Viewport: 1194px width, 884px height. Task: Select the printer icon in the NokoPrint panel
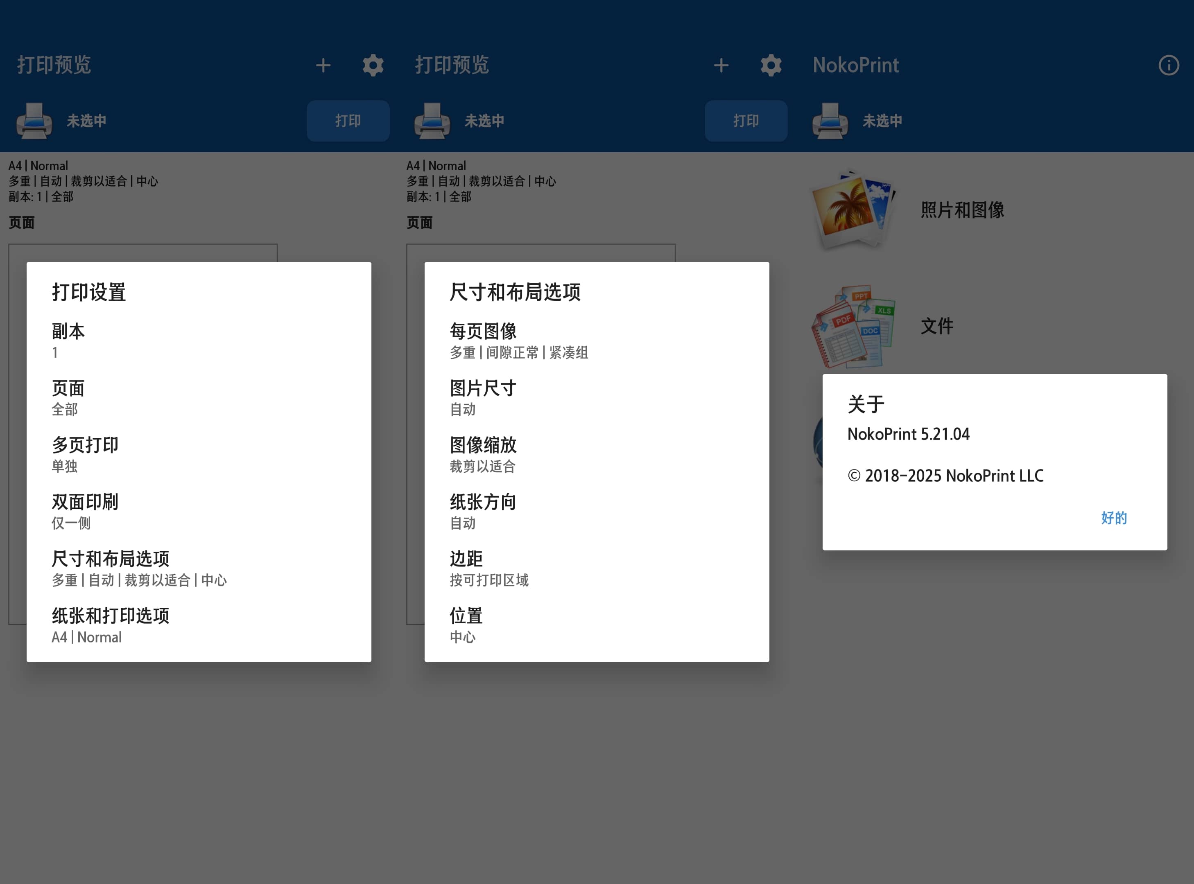tap(830, 120)
